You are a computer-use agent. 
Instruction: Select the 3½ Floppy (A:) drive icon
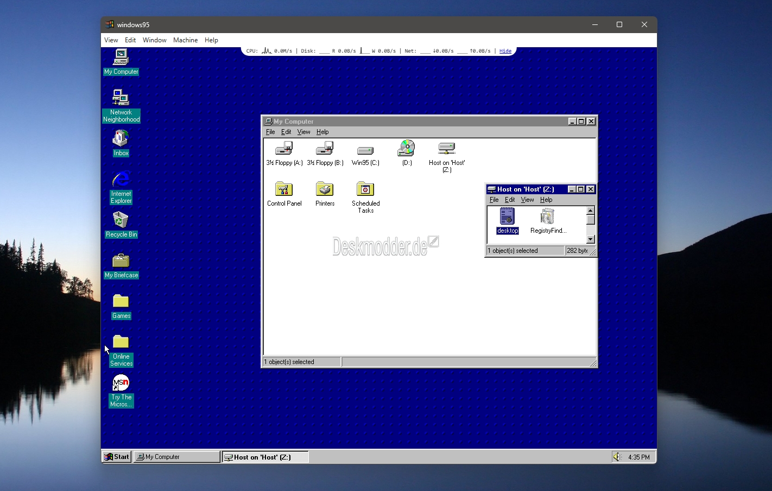point(284,149)
